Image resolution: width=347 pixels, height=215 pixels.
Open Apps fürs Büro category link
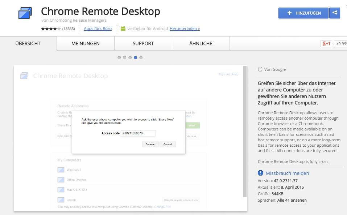click(x=98, y=29)
